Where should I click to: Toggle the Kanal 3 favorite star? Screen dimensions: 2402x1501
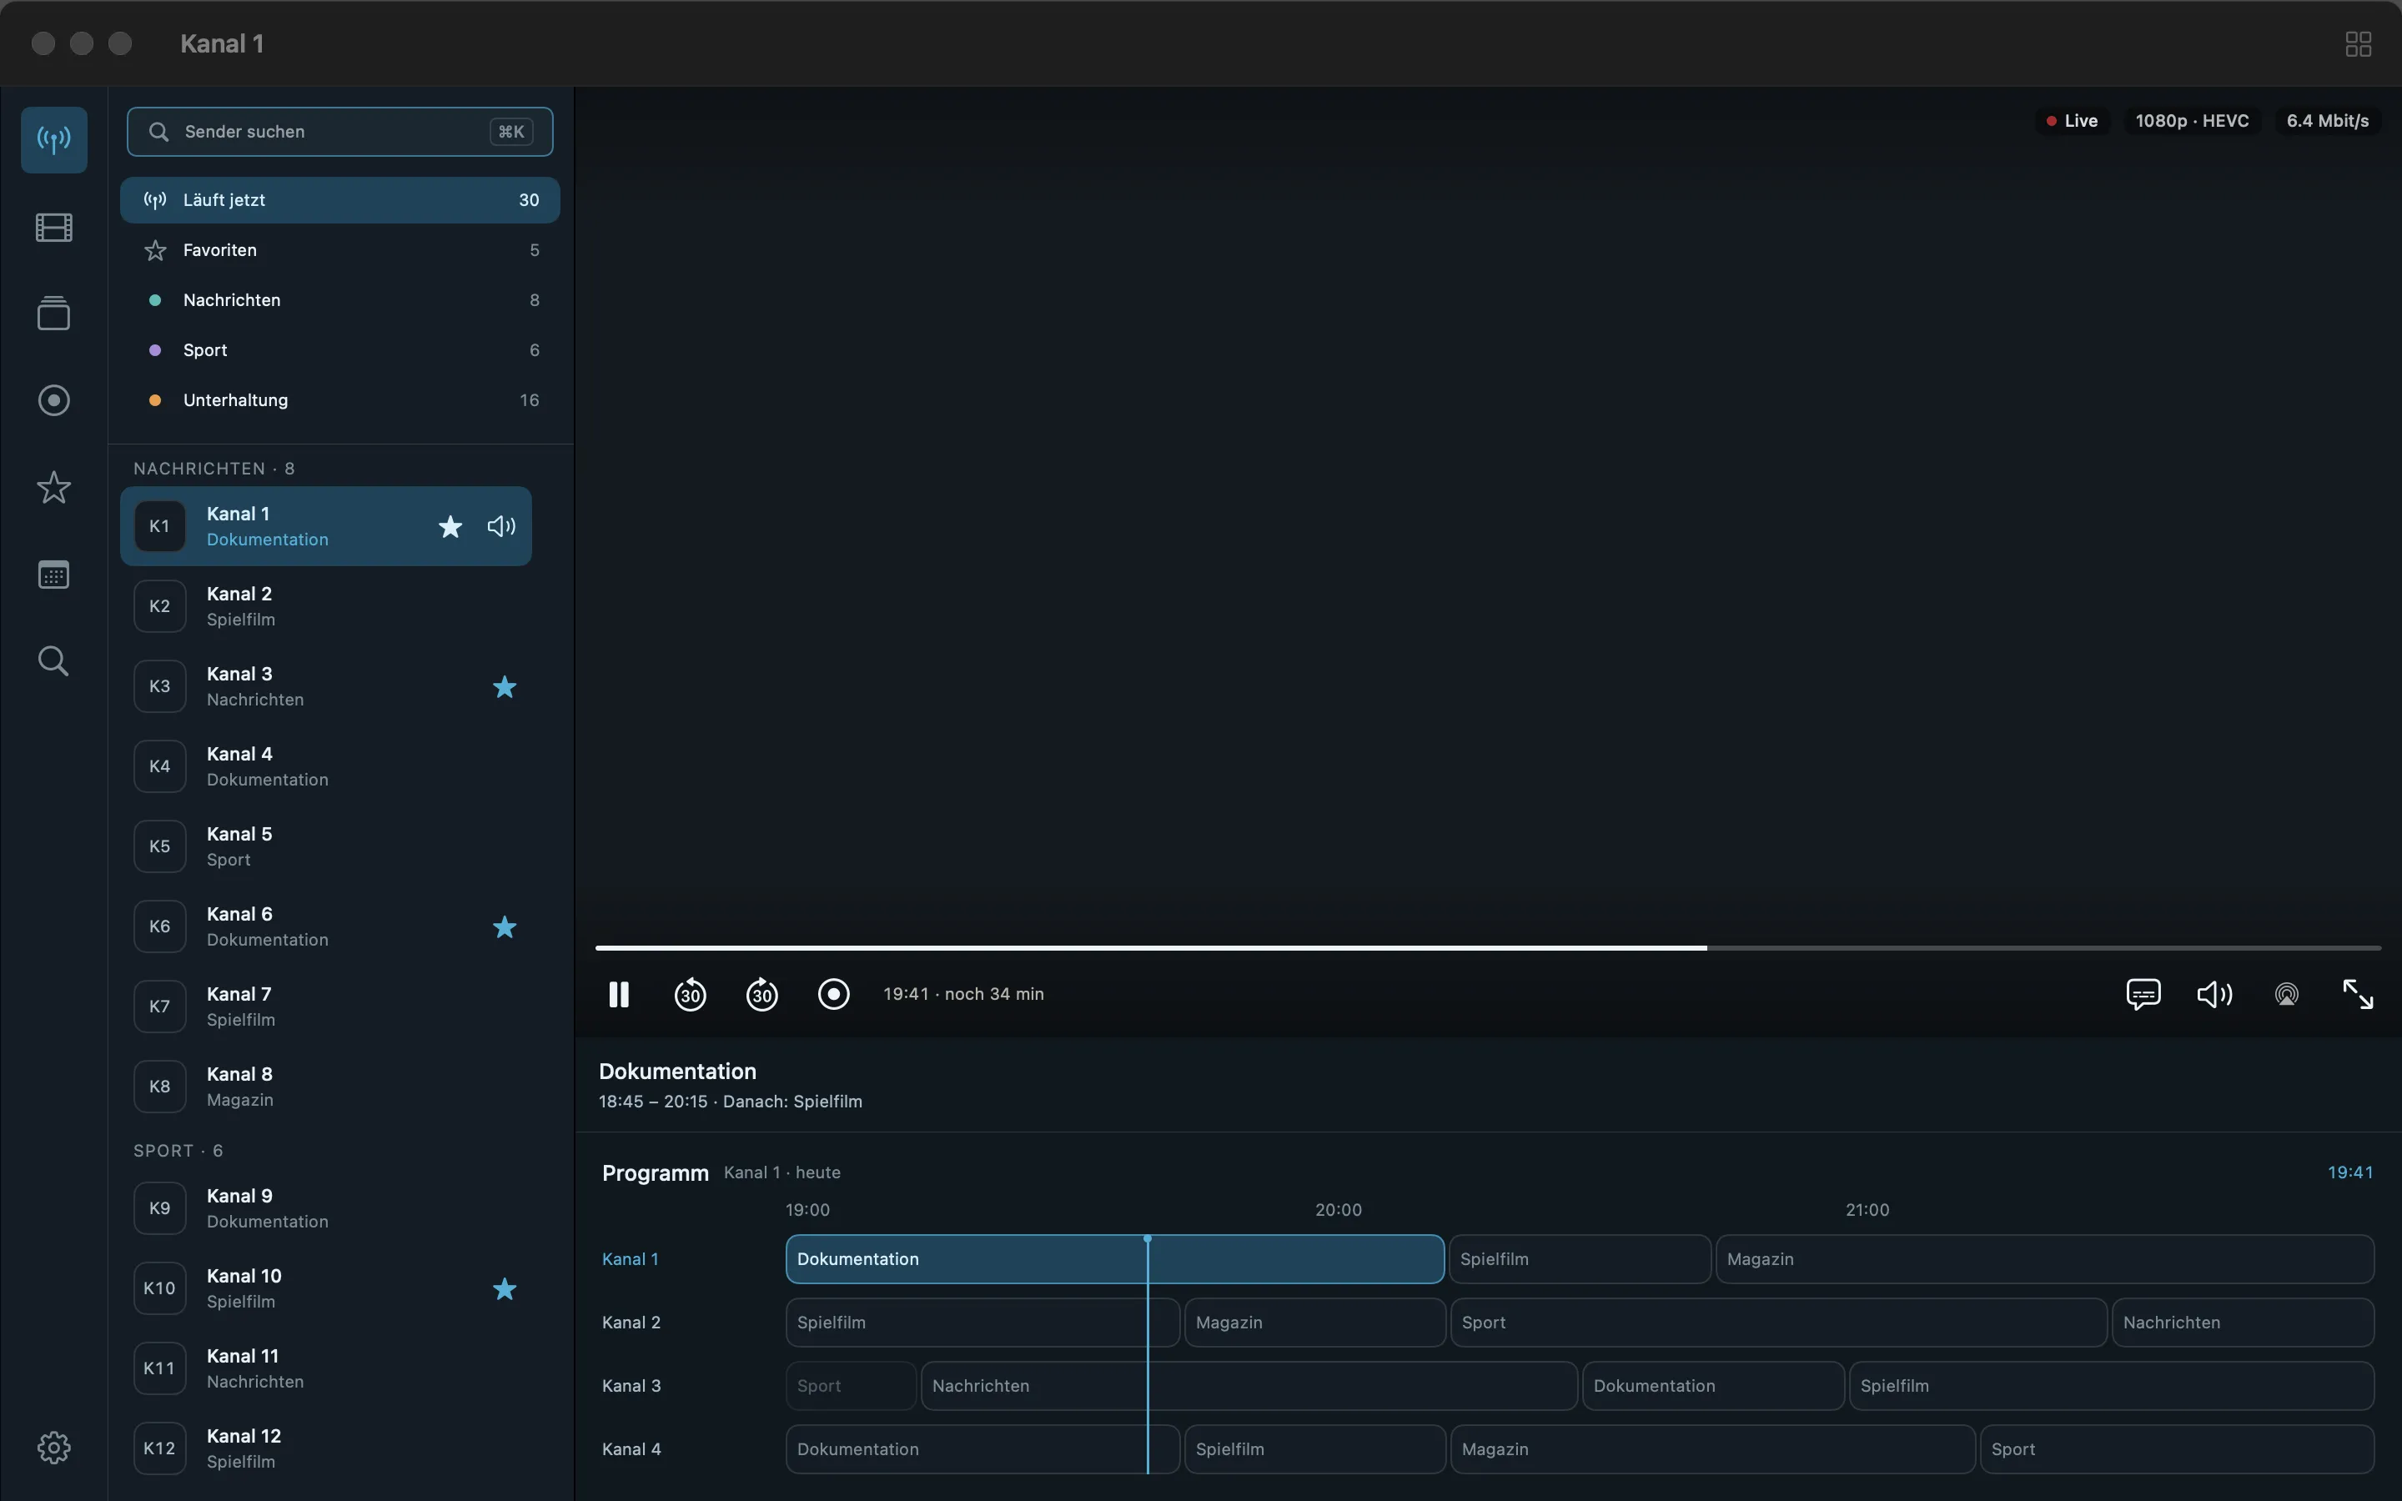(x=505, y=686)
